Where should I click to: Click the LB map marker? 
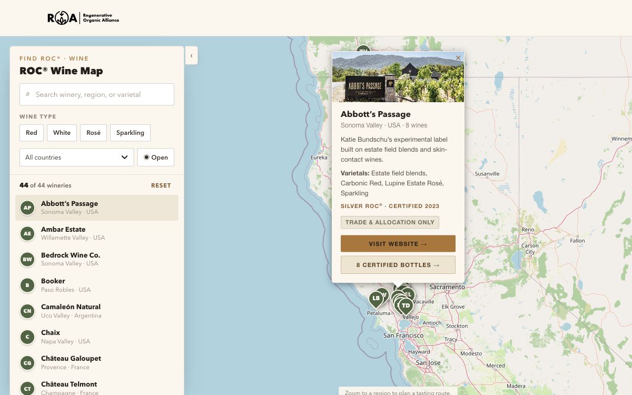(376, 299)
